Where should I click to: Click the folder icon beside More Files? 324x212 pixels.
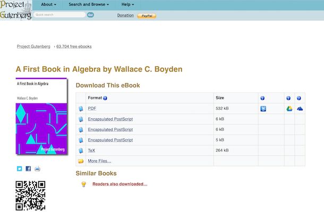pyautogui.click(x=81, y=161)
